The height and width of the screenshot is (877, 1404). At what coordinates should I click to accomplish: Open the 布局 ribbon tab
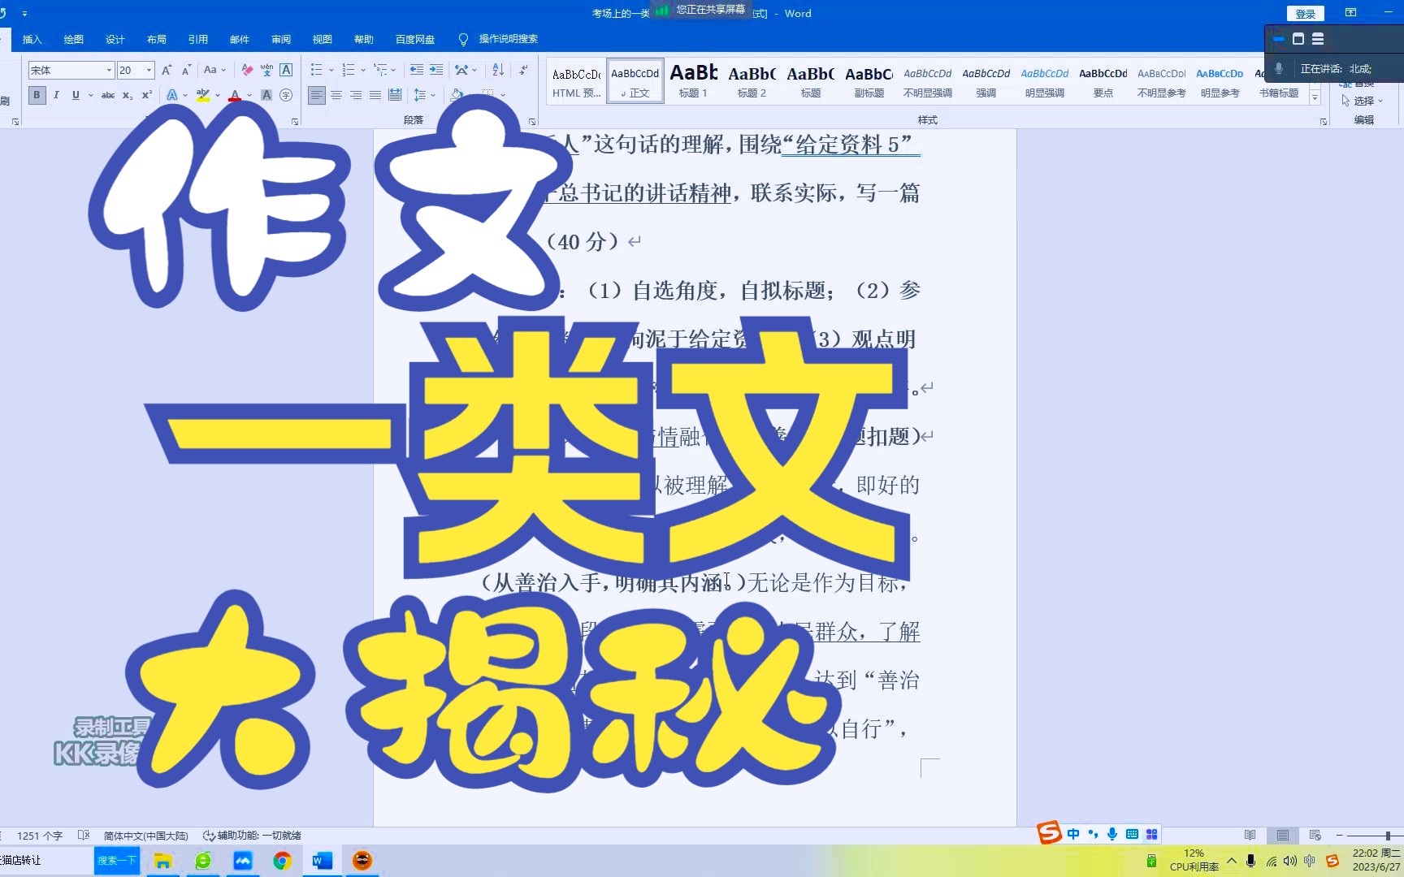coord(156,39)
